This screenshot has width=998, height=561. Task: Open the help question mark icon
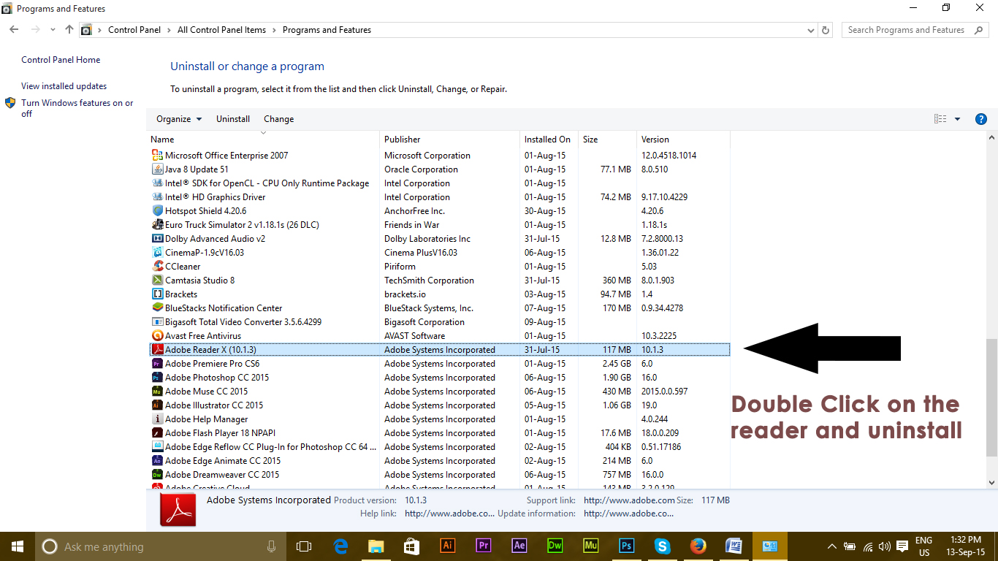(x=981, y=119)
